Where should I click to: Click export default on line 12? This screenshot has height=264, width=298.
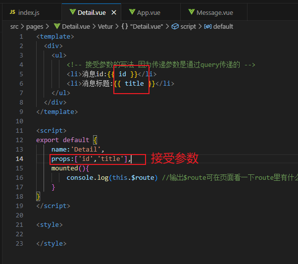tap(63, 140)
